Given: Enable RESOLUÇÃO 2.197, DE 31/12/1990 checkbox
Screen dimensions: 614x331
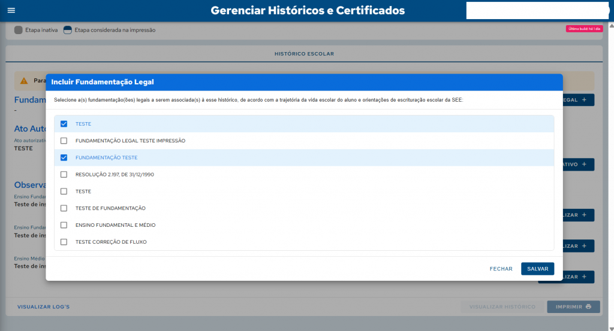Looking at the screenshot, I should pos(64,174).
